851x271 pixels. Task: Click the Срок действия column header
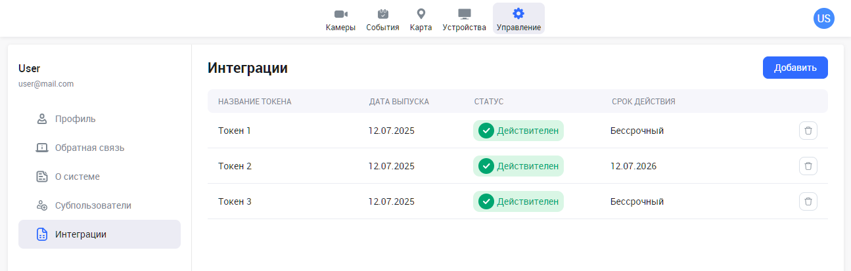pyautogui.click(x=643, y=102)
